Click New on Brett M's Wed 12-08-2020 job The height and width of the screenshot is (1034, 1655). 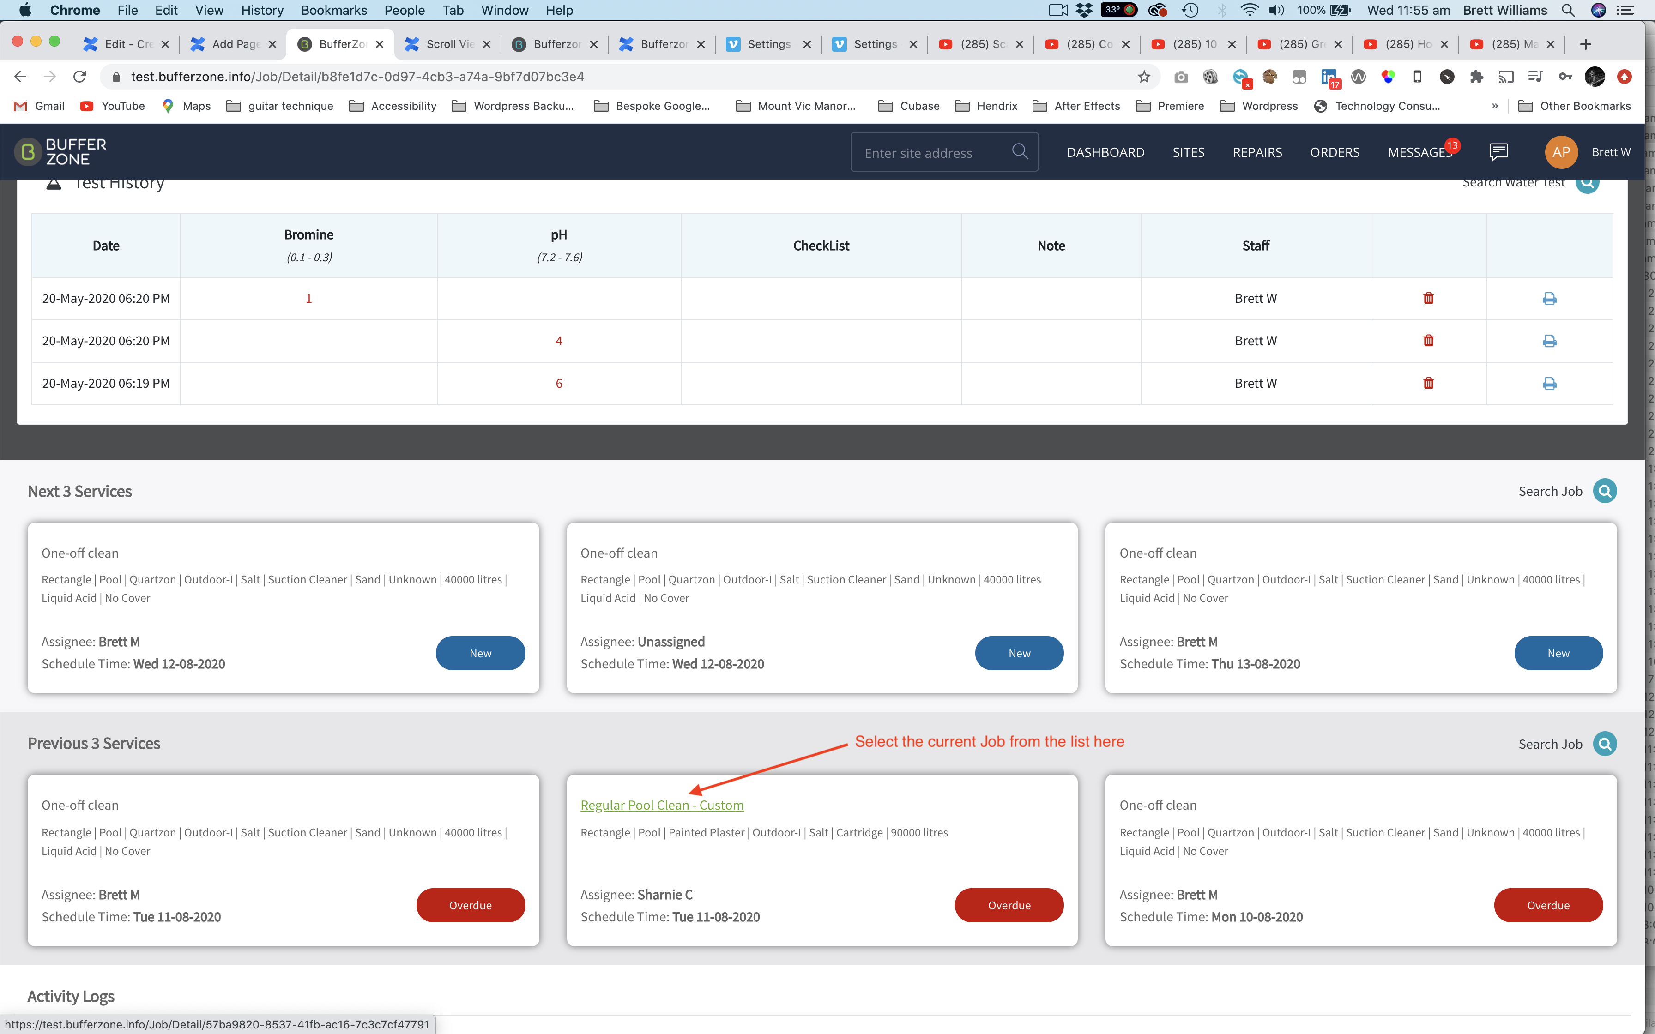[x=480, y=653]
